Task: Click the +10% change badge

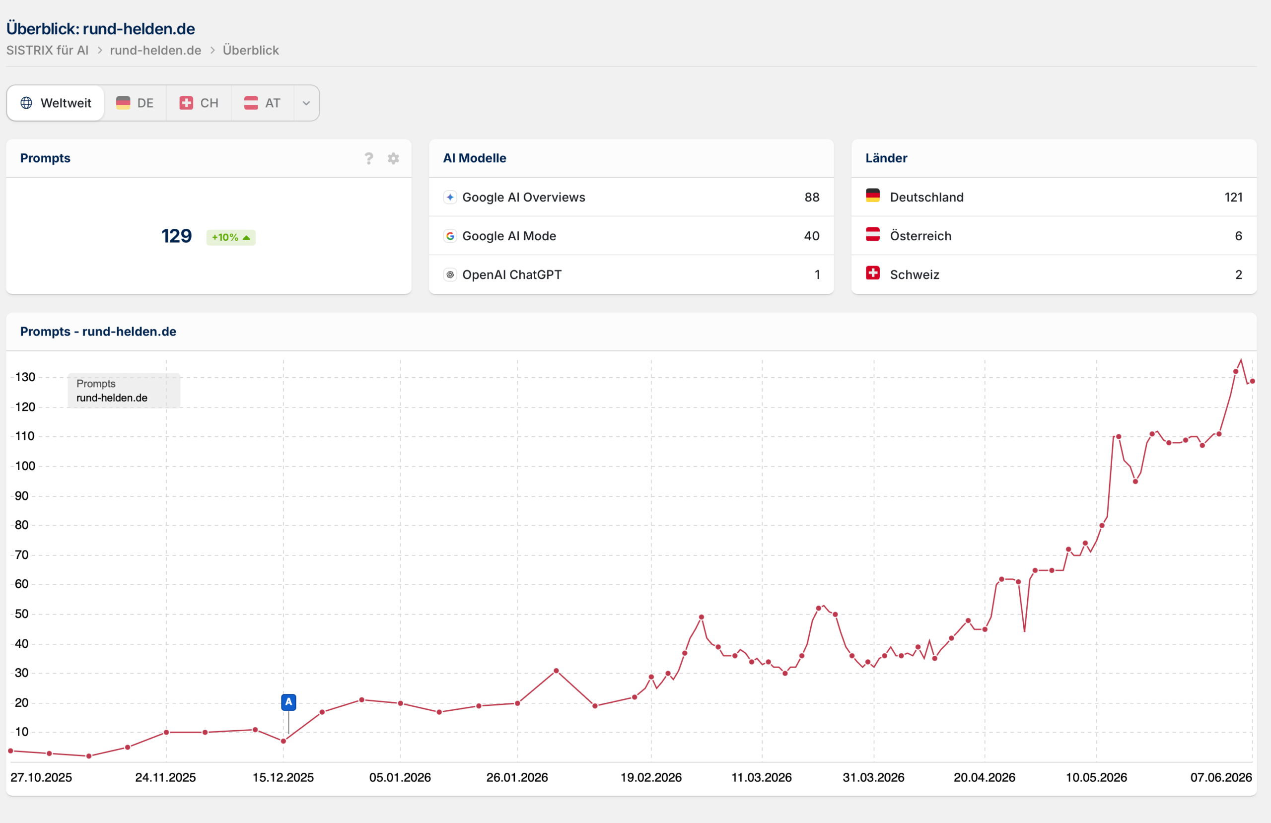Action: click(x=231, y=237)
